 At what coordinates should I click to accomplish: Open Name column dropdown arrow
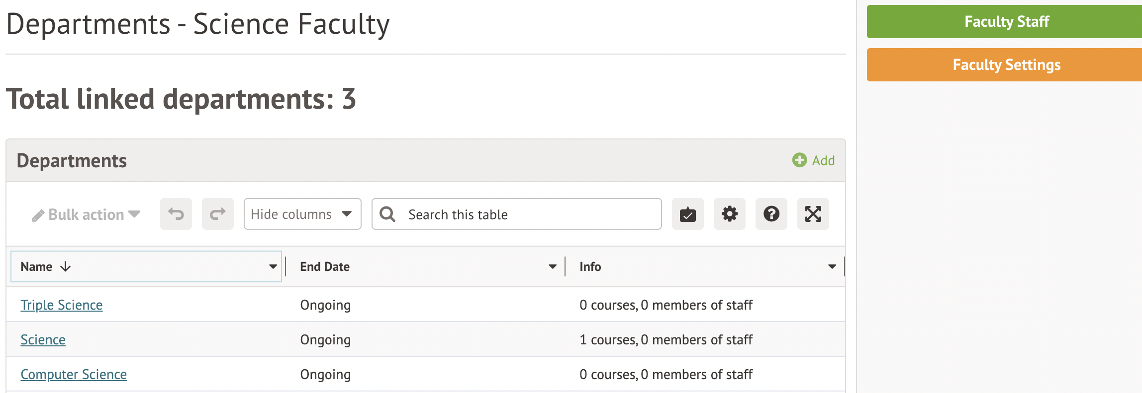pyautogui.click(x=273, y=267)
